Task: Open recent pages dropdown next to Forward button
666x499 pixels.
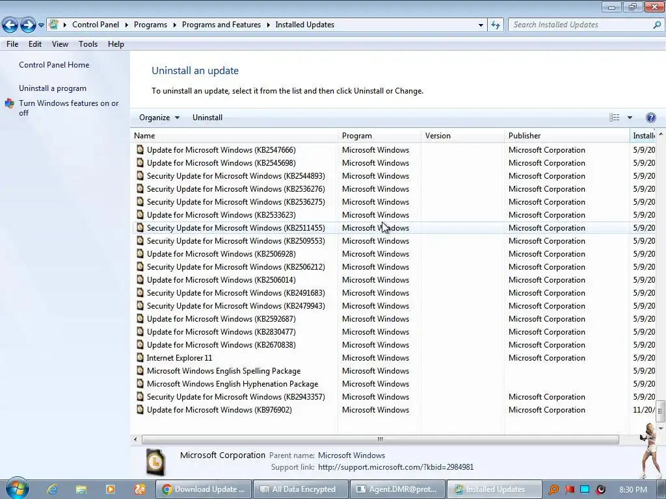Action: 41,25
